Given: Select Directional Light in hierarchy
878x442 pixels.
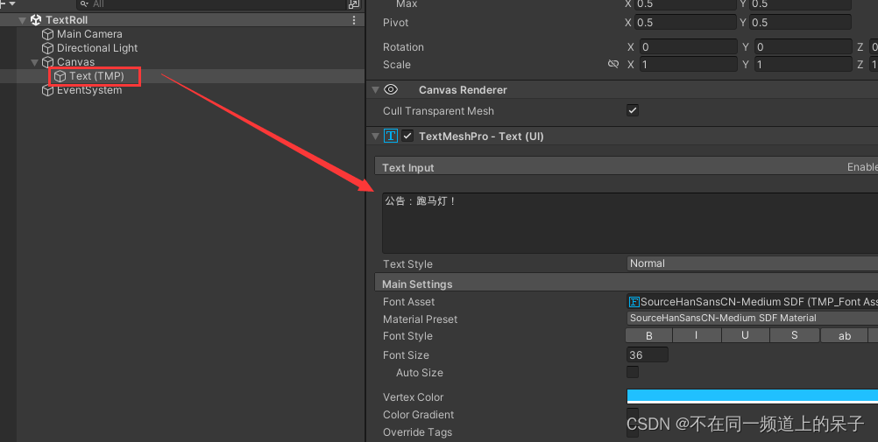Looking at the screenshot, I should pos(97,48).
